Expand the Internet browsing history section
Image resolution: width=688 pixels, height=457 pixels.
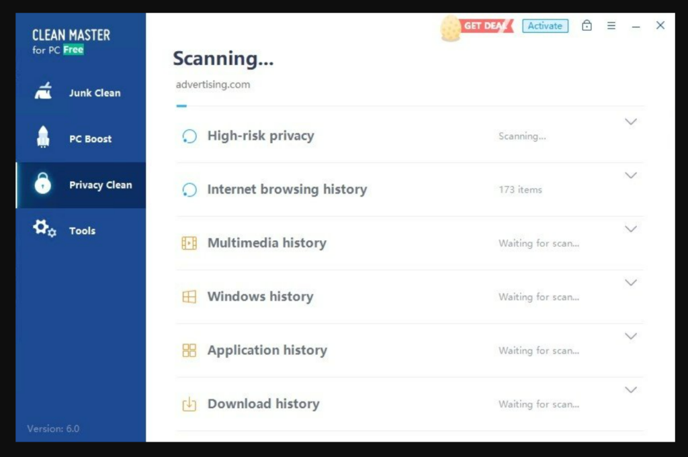pyautogui.click(x=630, y=175)
